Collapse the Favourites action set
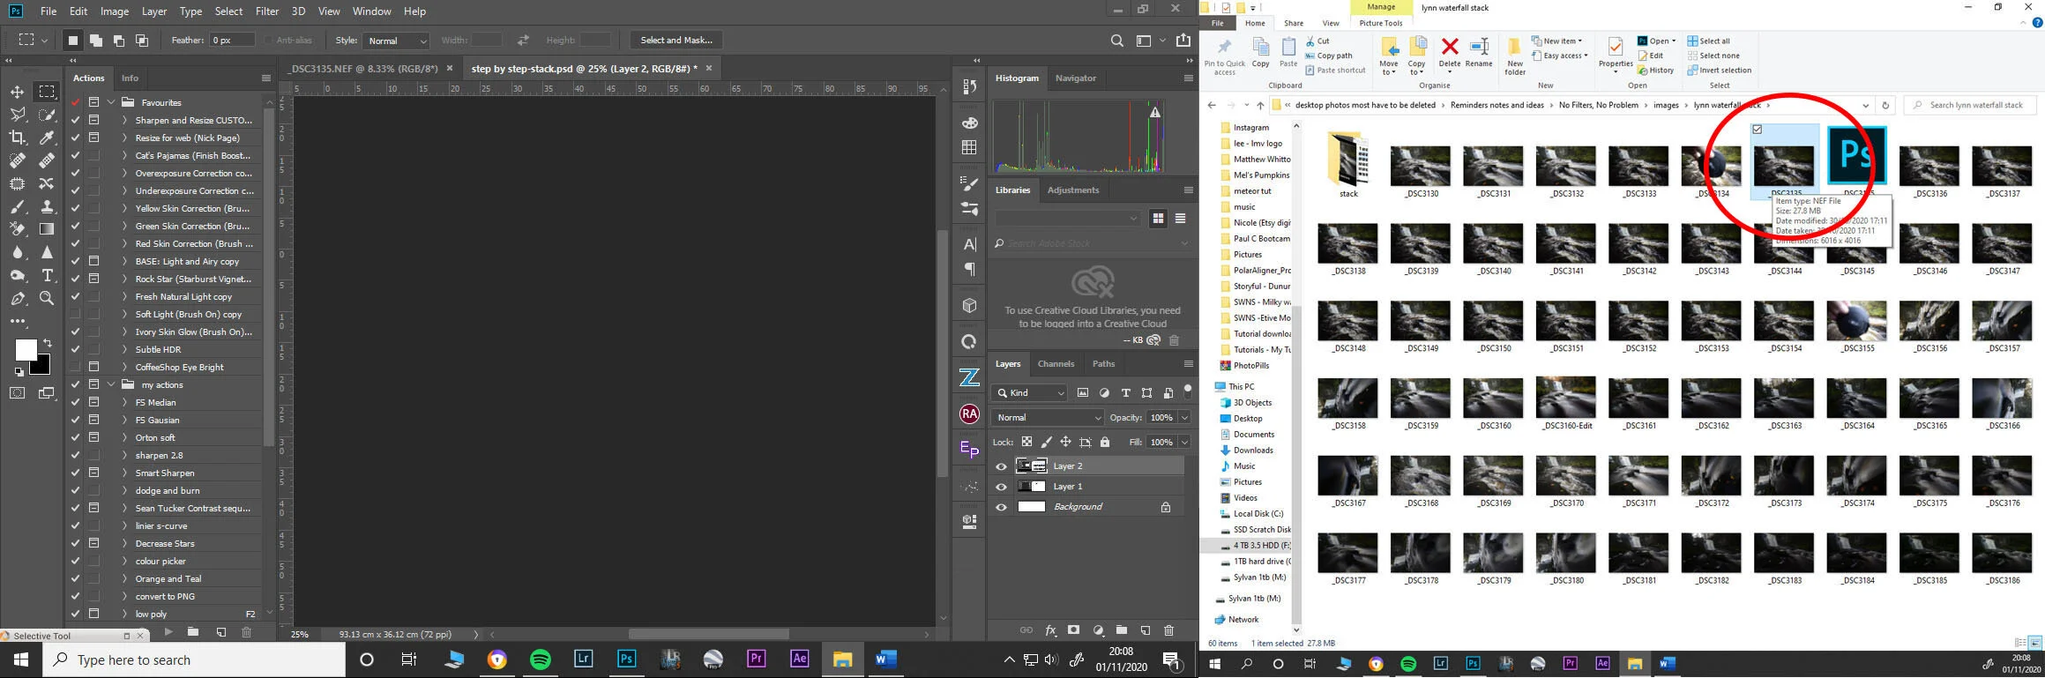 (111, 102)
